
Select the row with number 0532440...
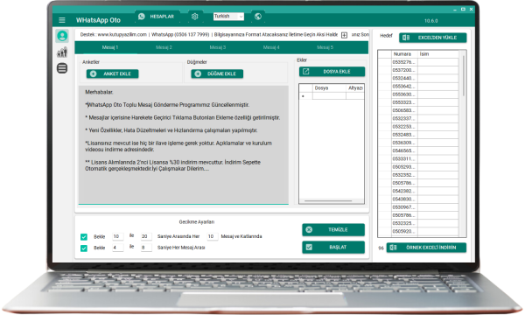[x=418, y=79]
